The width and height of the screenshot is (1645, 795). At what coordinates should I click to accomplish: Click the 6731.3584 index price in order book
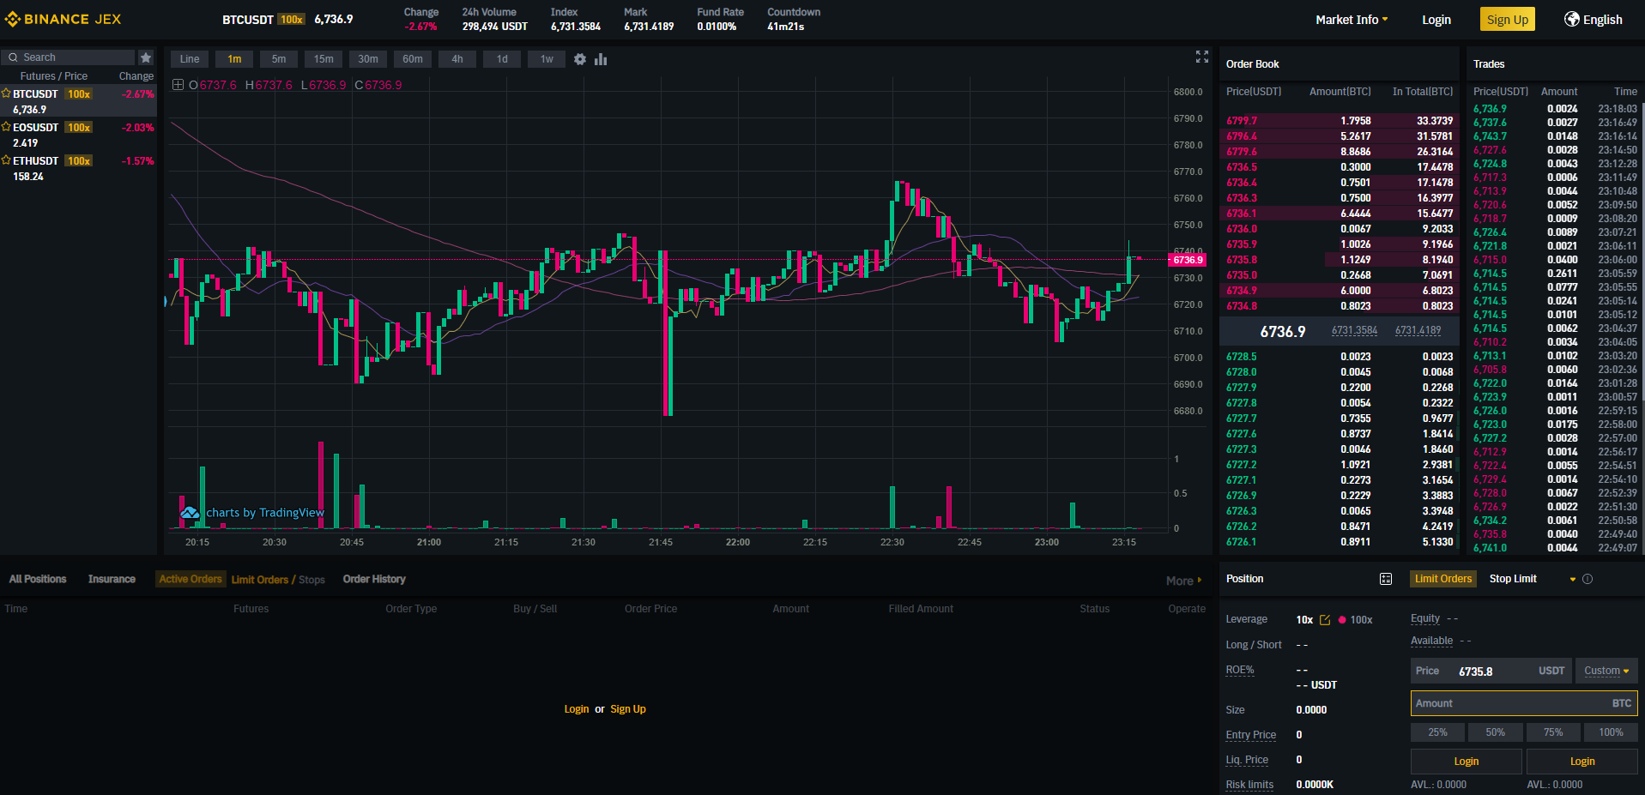[x=1355, y=330]
